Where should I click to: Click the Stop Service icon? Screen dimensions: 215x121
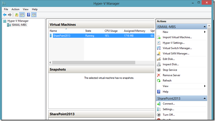pyautogui.click(x=159, y=70)
